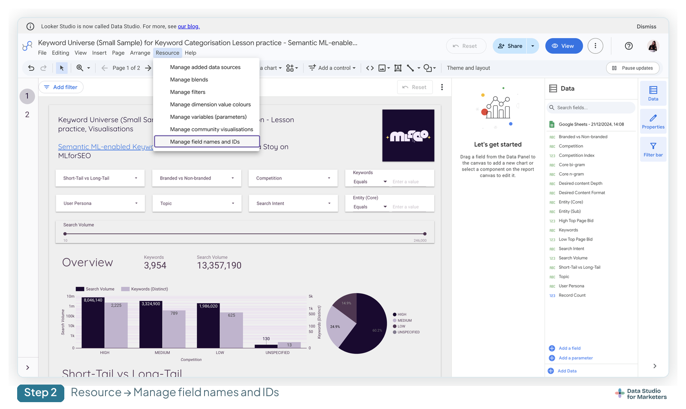The image size is (686, 409).
Task: Open the Topic dropdown filter
Action: coord(197,203)
